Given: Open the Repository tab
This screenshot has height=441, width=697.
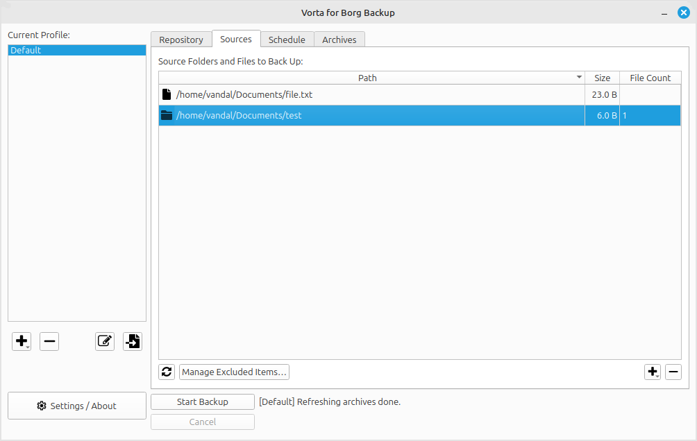Looking at the screenshot, I should tap(181, 40).
